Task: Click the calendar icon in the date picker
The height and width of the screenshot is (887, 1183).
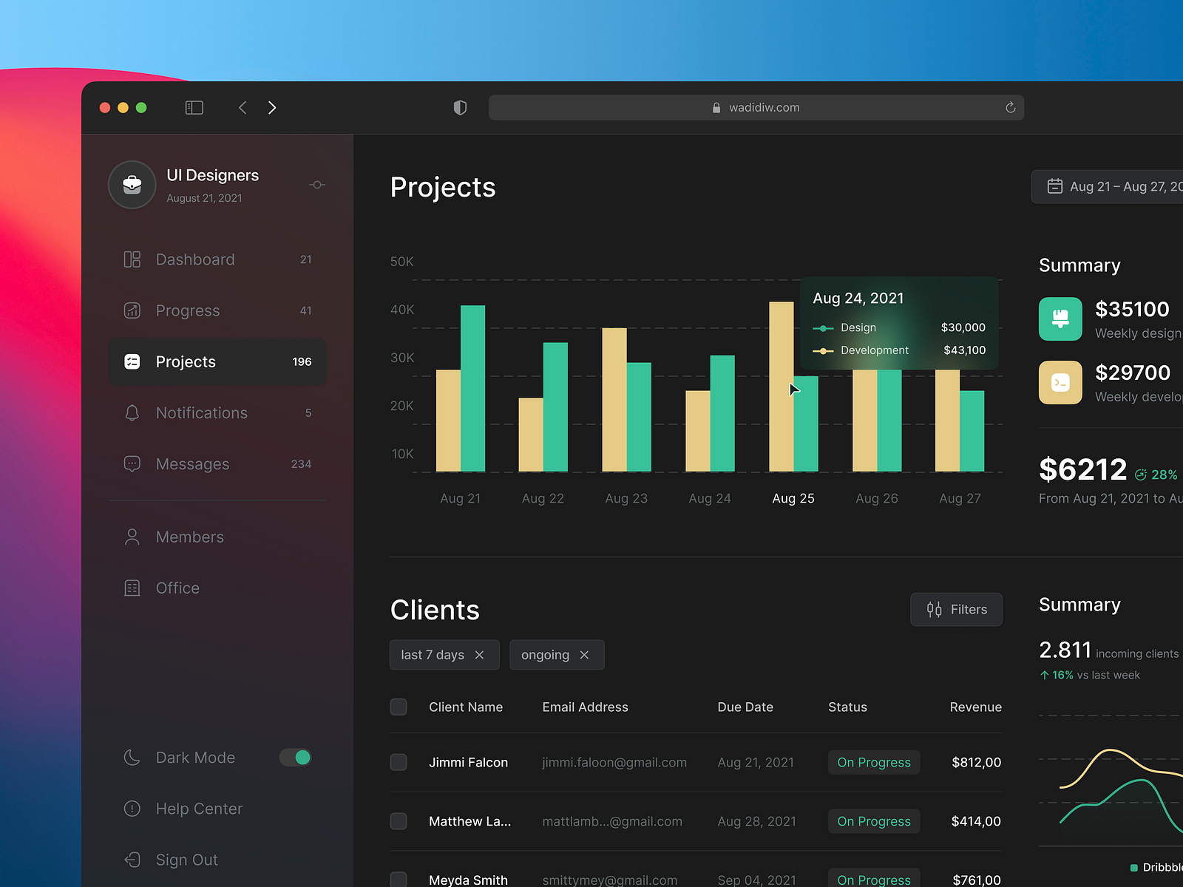Action: pyautogui.click(x=1055, y=186)
